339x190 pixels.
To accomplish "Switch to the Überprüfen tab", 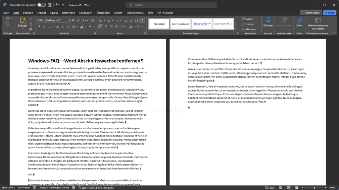I will [103, 13].
